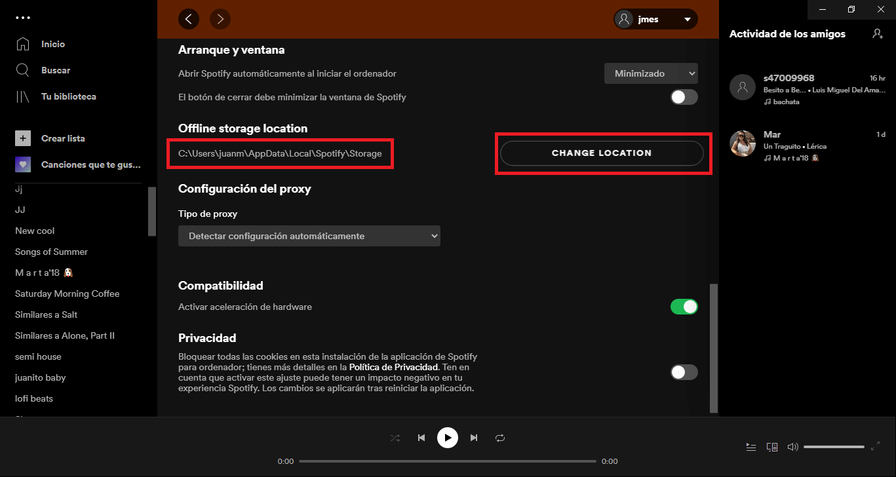896x477 pixels.
Task: Click s47009968 friend name
Action: [789, 78]
